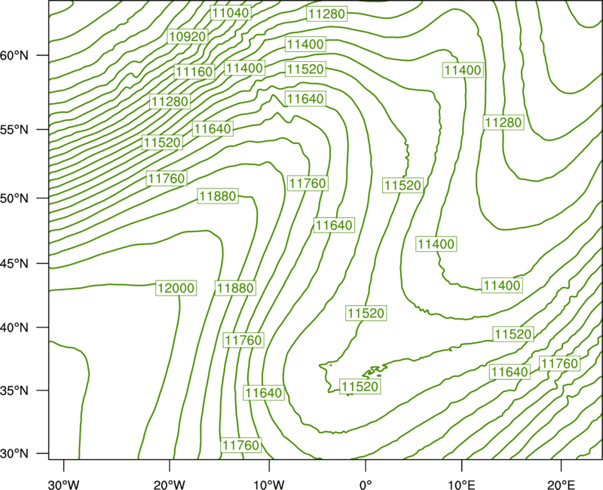This screenshot has height=490, width=603.
Task: Select the 12000 contour label
Action: (176, 288)
